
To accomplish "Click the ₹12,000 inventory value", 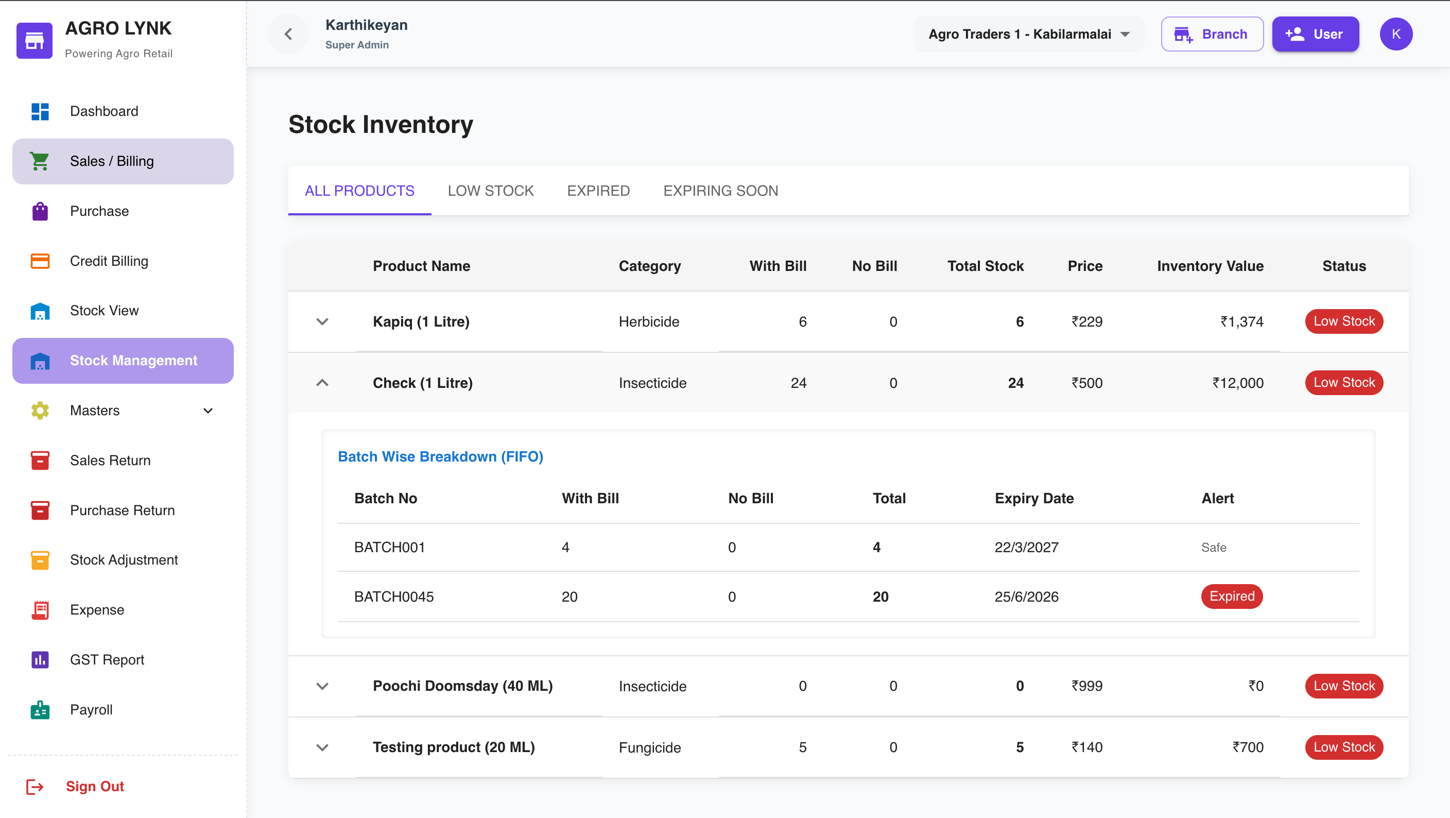I will coord(1237,383).
